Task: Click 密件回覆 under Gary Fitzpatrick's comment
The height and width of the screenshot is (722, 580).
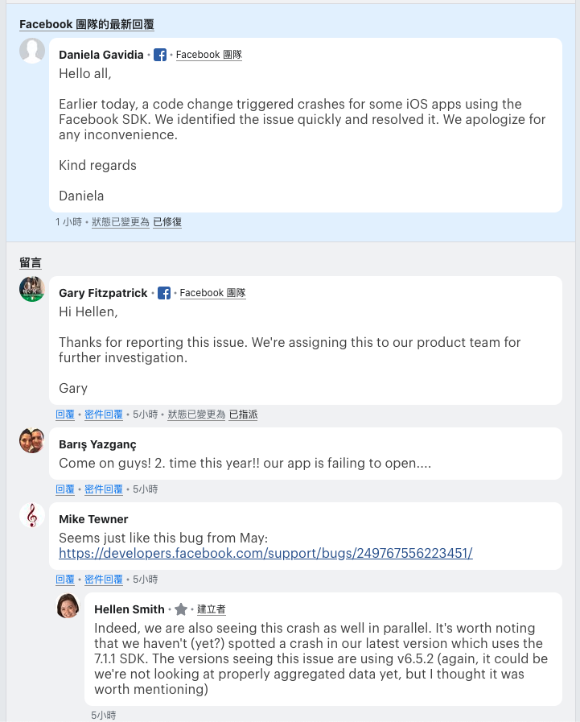Action: pos(104,415)
